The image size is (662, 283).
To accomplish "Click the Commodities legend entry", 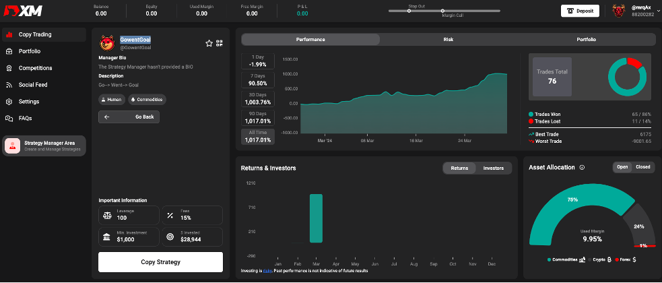I will (x=566, y=260).
